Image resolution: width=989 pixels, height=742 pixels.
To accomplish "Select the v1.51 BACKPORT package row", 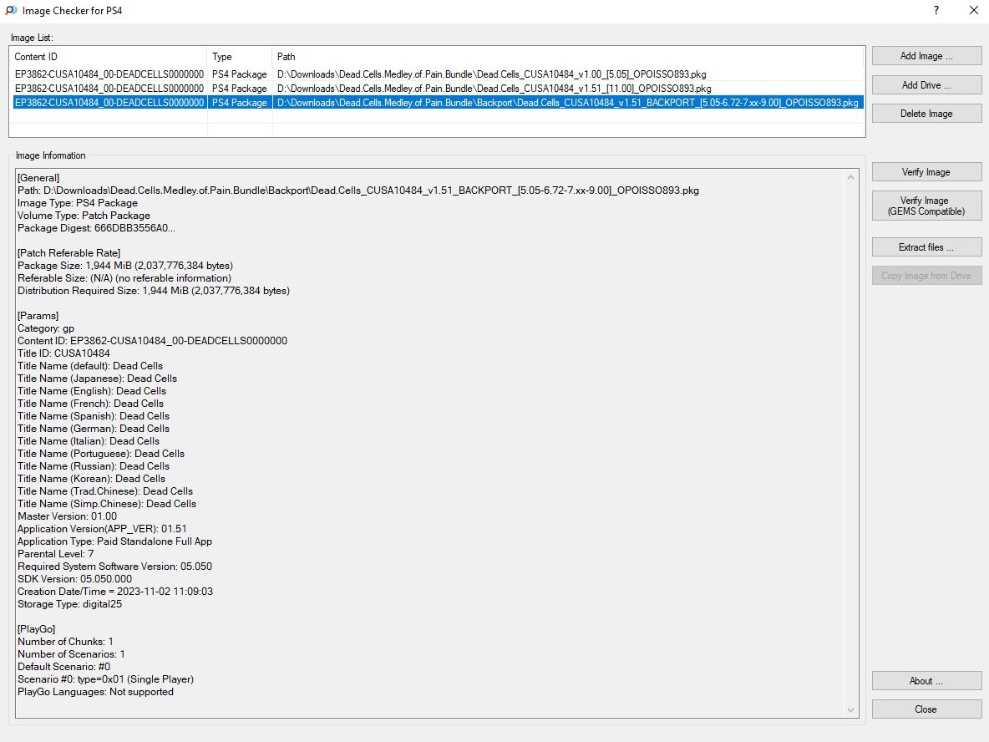I will click(x=438, y=102).
